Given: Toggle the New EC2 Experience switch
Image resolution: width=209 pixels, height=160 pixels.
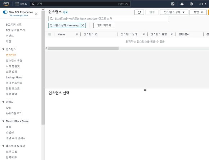Looking at the screenshot, I should pos(5,12).
